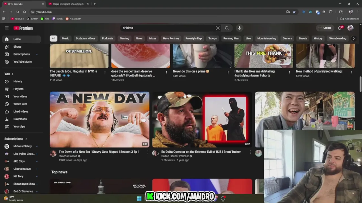The height and width of the screenshot is (203, 362).
Task: Open Shorts in the sidebar
Action: pyautogui.click(x=21, y=47)
